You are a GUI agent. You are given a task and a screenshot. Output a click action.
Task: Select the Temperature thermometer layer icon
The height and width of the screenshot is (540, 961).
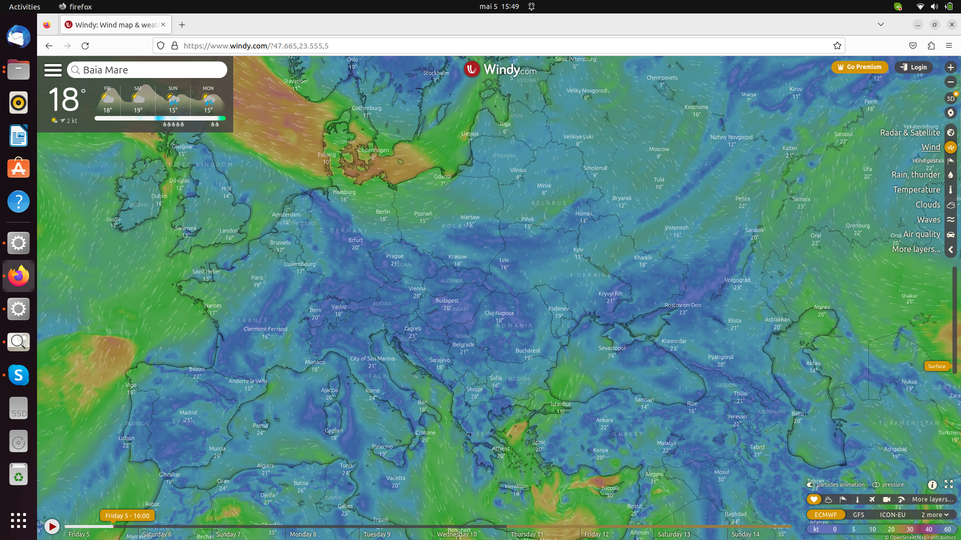click(x=950, y=189)
